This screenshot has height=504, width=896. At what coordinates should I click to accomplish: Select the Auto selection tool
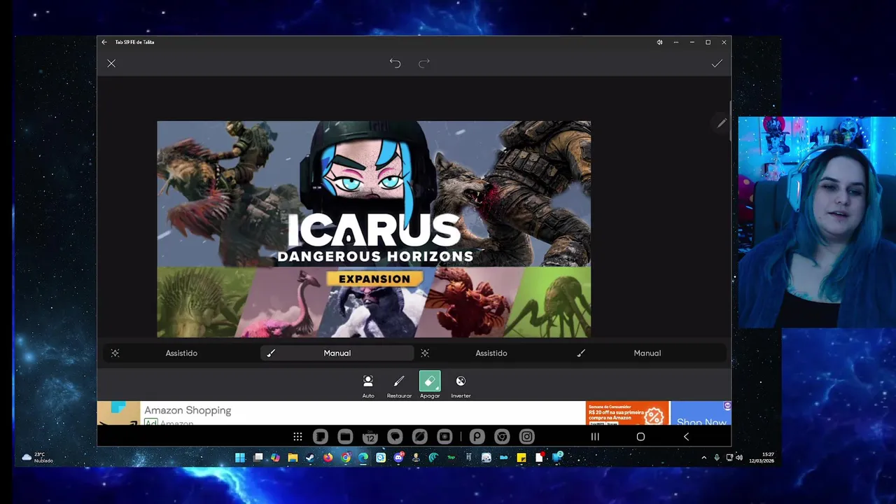(368, 386)
